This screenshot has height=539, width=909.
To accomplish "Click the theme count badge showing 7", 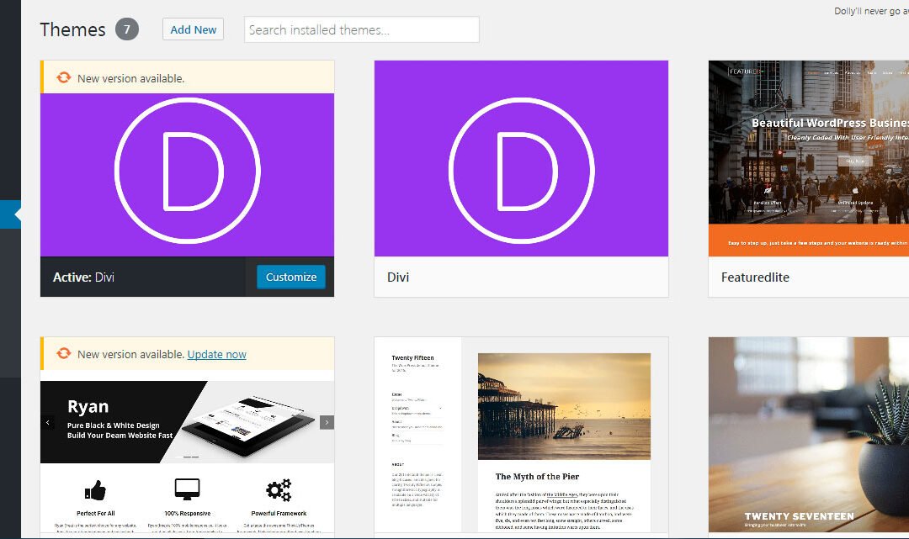I will [x=128, y=29].
